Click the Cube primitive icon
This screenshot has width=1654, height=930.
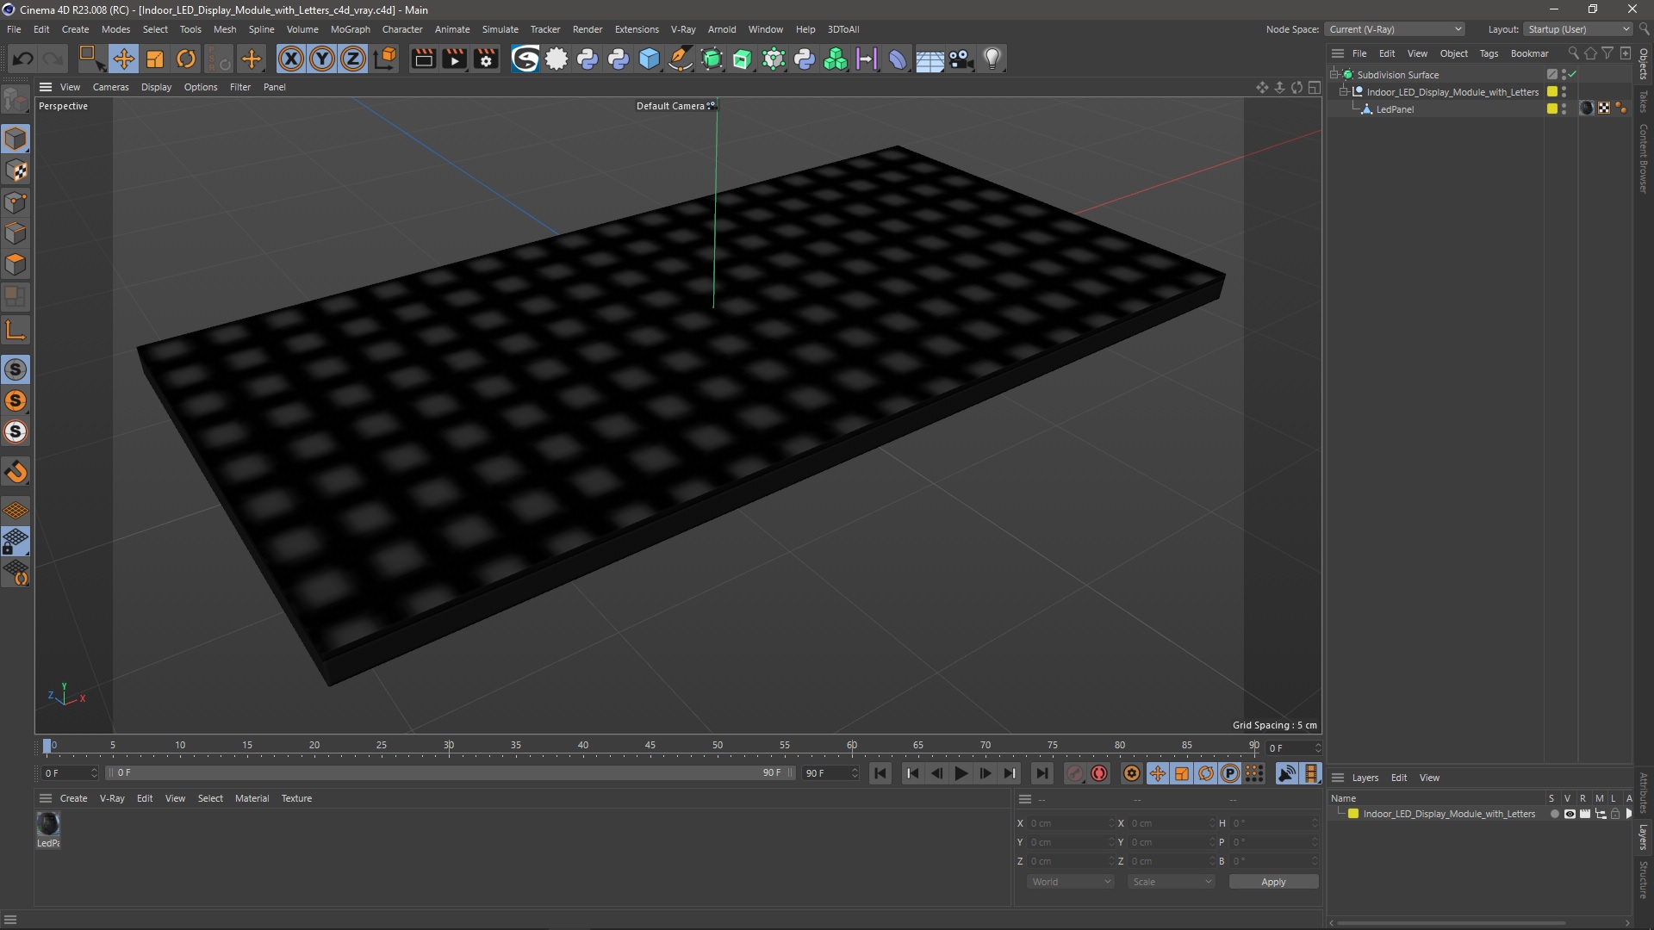(x=650, y=59)
